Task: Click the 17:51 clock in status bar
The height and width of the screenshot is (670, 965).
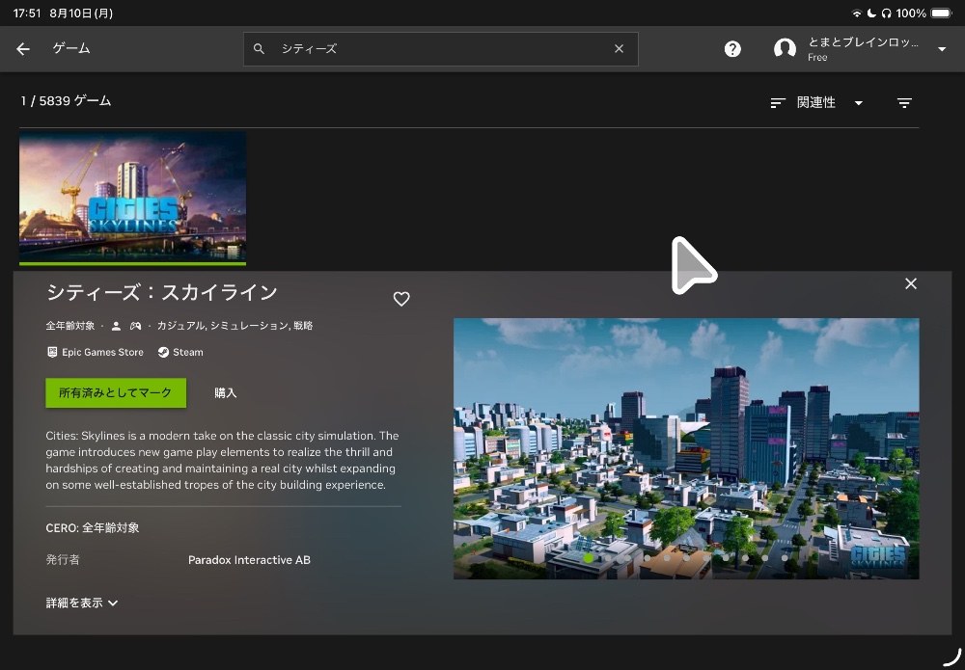Action: point(28,13)
